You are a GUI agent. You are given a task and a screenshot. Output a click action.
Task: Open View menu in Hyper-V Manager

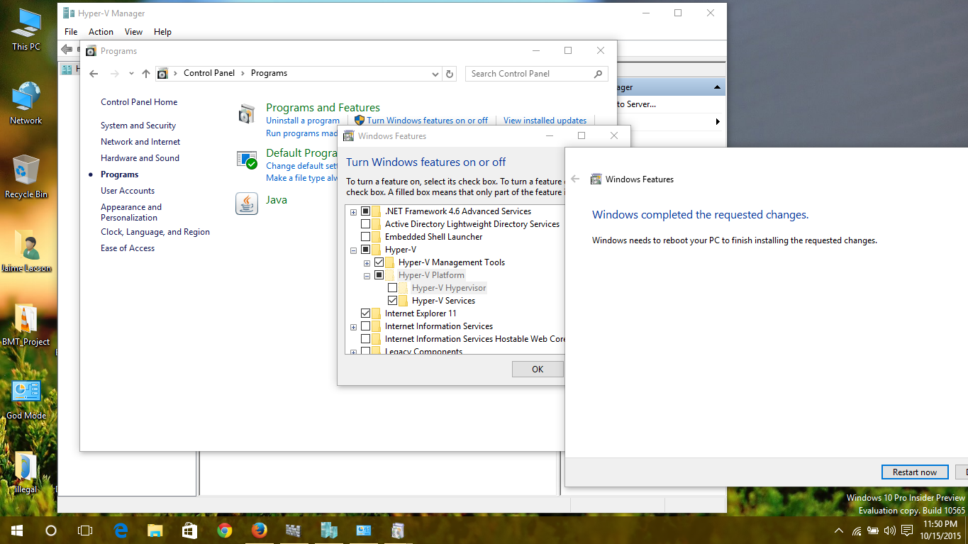(133, 32)
